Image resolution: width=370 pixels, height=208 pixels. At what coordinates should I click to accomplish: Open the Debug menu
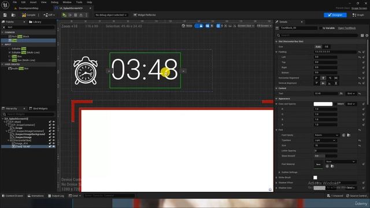click(54, 2)
